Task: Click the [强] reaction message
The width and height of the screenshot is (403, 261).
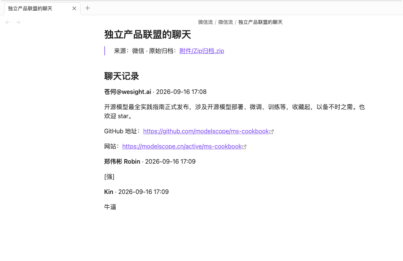Action: coord(109,177)
